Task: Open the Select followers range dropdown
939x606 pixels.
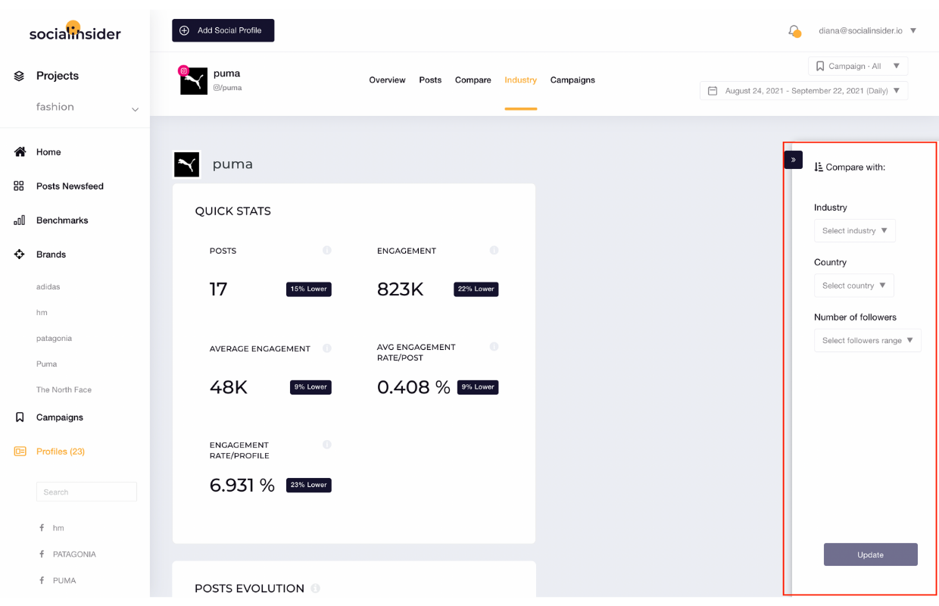Action: click(x=868, y=341)
